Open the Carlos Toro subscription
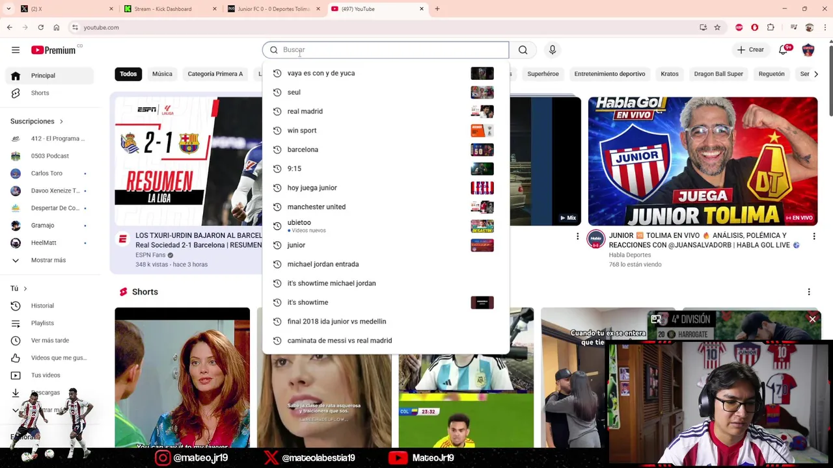This screenshot has width=833, height=468. click(x=50, y=174)
